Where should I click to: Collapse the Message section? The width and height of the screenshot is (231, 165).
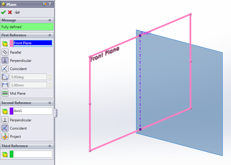pos(50,20)
